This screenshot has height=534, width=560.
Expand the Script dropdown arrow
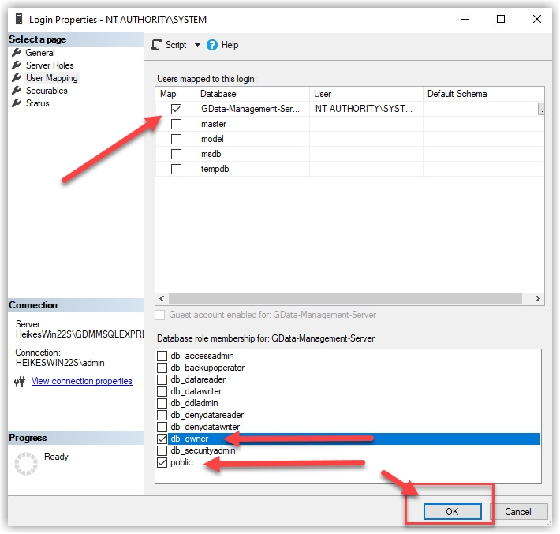[x=197, y=46]
